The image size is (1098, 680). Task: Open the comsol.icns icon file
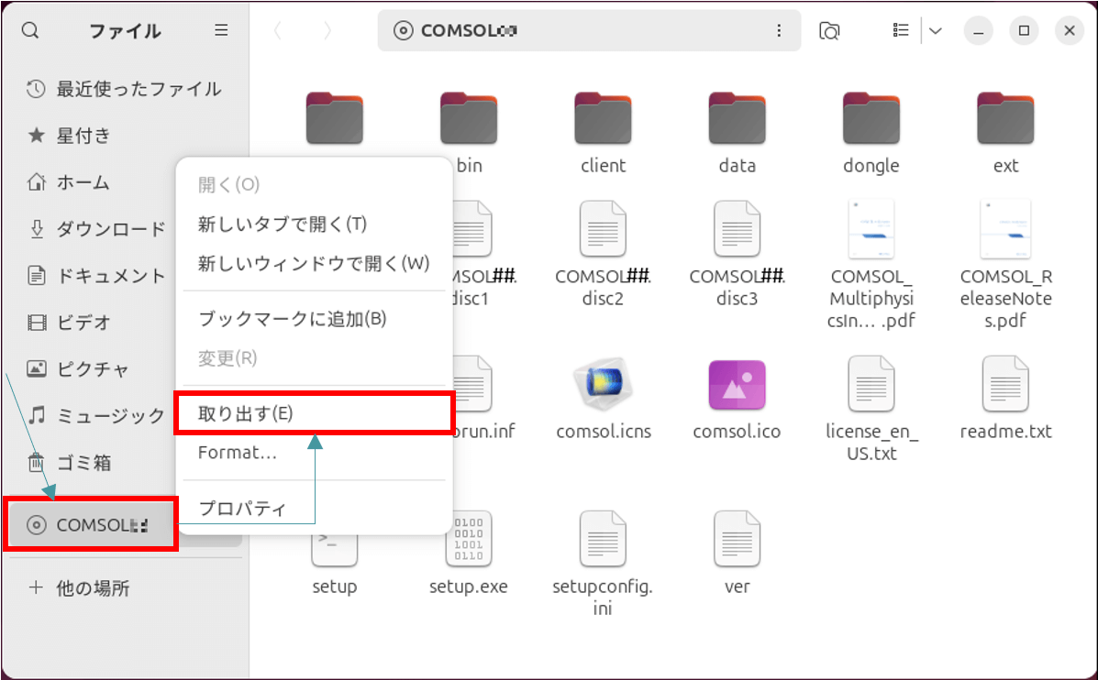tap(603, 386)
